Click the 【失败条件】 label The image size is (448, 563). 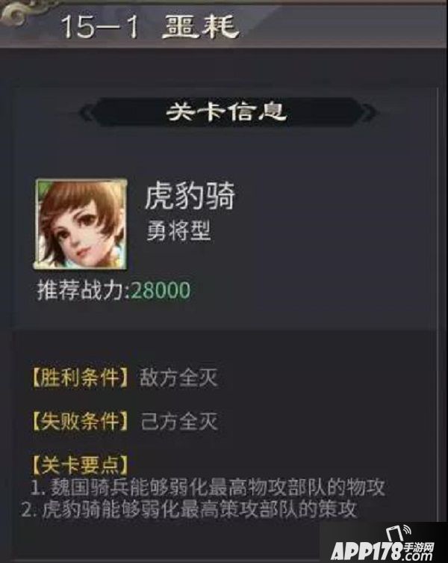point(81,421)
